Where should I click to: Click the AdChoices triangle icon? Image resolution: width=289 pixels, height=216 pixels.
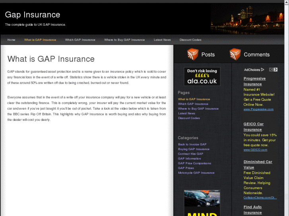[x=263, y=70]
